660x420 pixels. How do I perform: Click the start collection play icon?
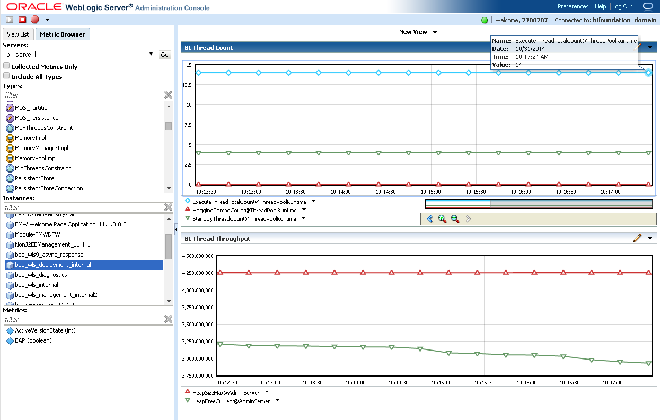tap(10, 20)
